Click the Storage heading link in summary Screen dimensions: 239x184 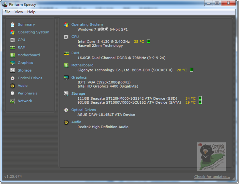[x=78, y=93]
